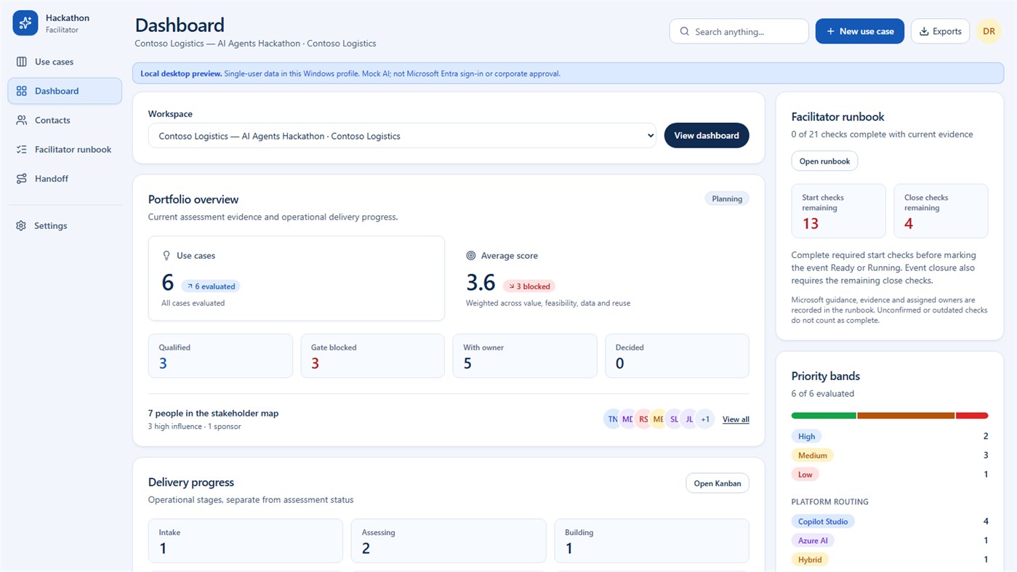1017x572 pixels.
Task: Click the magnifier icon in search box
Action: click(x=684, y=31)
